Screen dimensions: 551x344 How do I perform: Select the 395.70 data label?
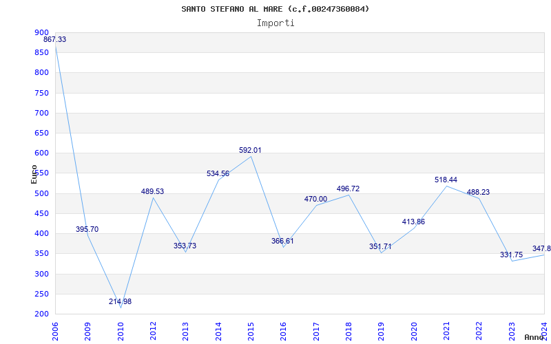point(87,230)
